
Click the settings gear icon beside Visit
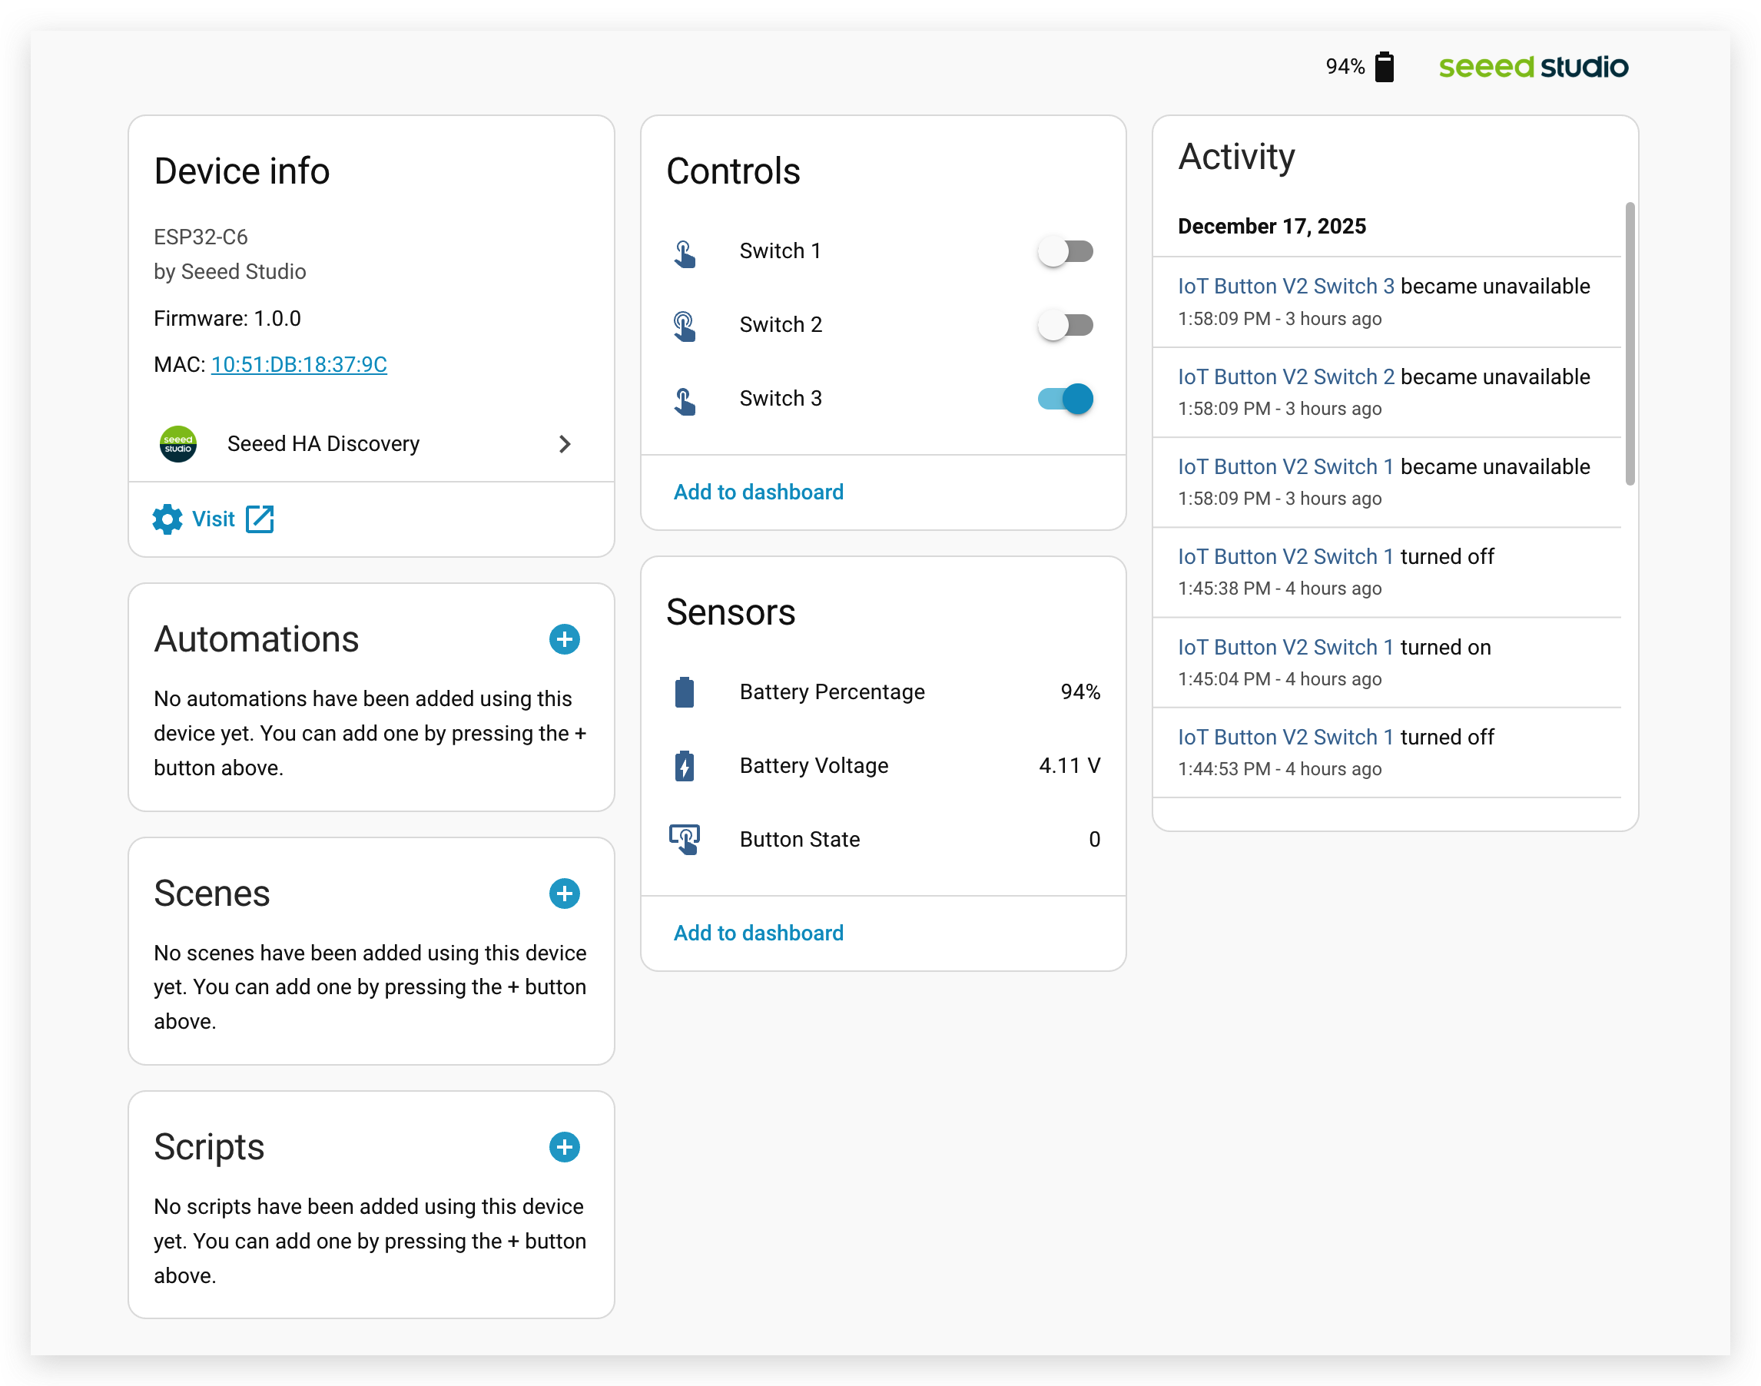click(167, 519)
